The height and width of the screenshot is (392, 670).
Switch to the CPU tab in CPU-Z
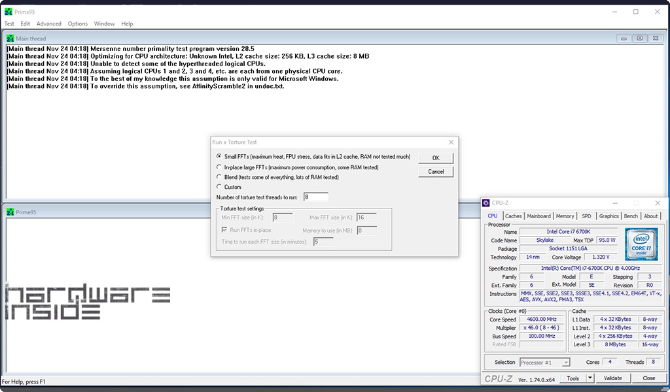pos(493,216)
